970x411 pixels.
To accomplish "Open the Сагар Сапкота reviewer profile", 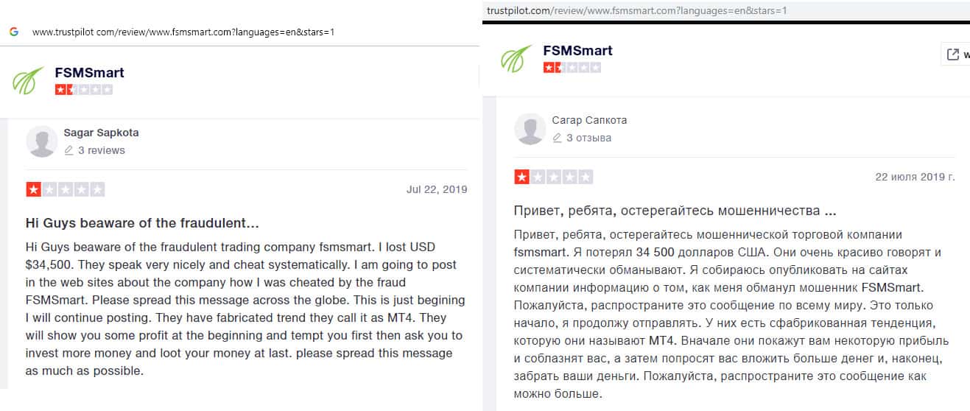I will point(589,120).
